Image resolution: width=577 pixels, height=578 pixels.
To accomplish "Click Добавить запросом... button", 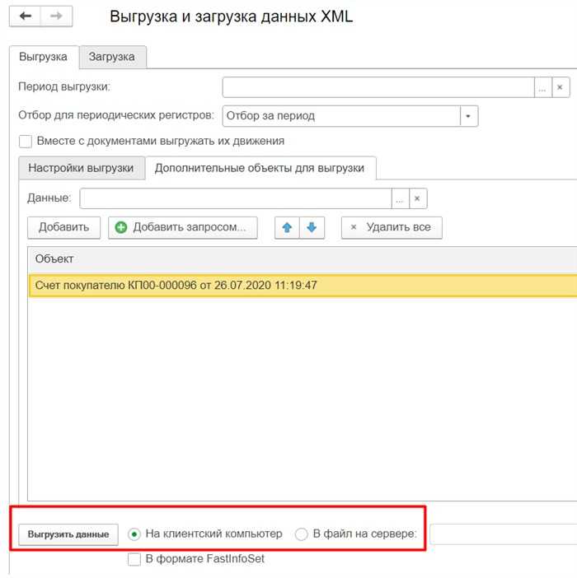I will coord(183,227).
